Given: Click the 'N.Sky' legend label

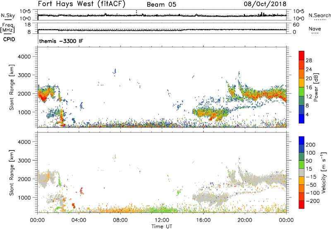Looking at the screenshot, I should 8,15.
